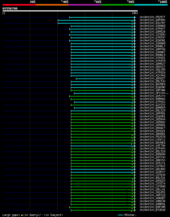Screen dimensions: 170x217
Task: Select the UniRef100_B2WSN1 subject entry
Action: [152, 40]
